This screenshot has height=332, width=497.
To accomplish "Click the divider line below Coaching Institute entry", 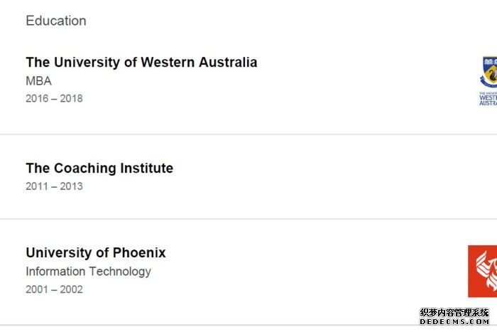I will pyautogui.click(x=248, y=219).
